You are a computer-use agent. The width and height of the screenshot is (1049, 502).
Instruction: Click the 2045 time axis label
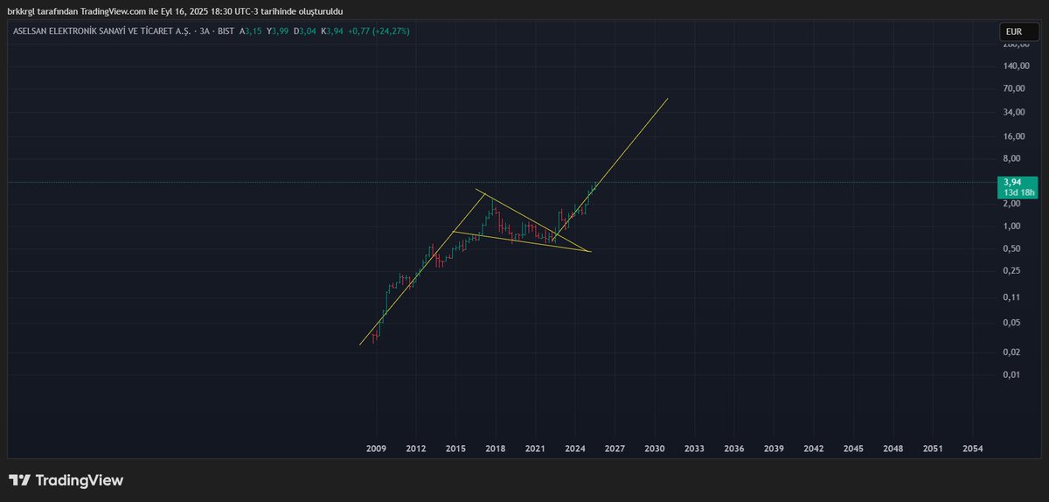(x=853, y=449)
